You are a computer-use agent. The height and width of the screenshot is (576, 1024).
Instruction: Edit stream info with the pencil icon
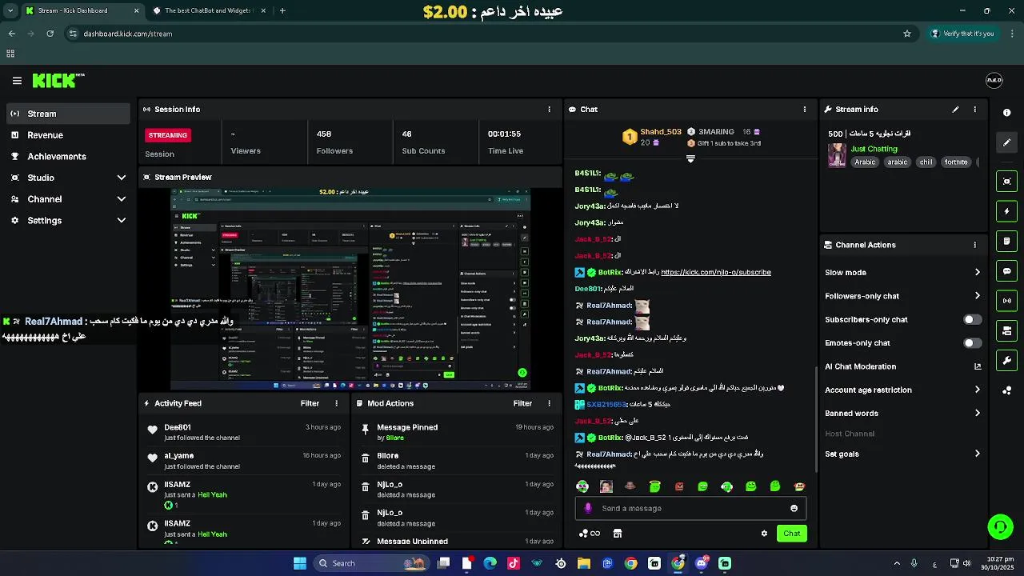955,110
